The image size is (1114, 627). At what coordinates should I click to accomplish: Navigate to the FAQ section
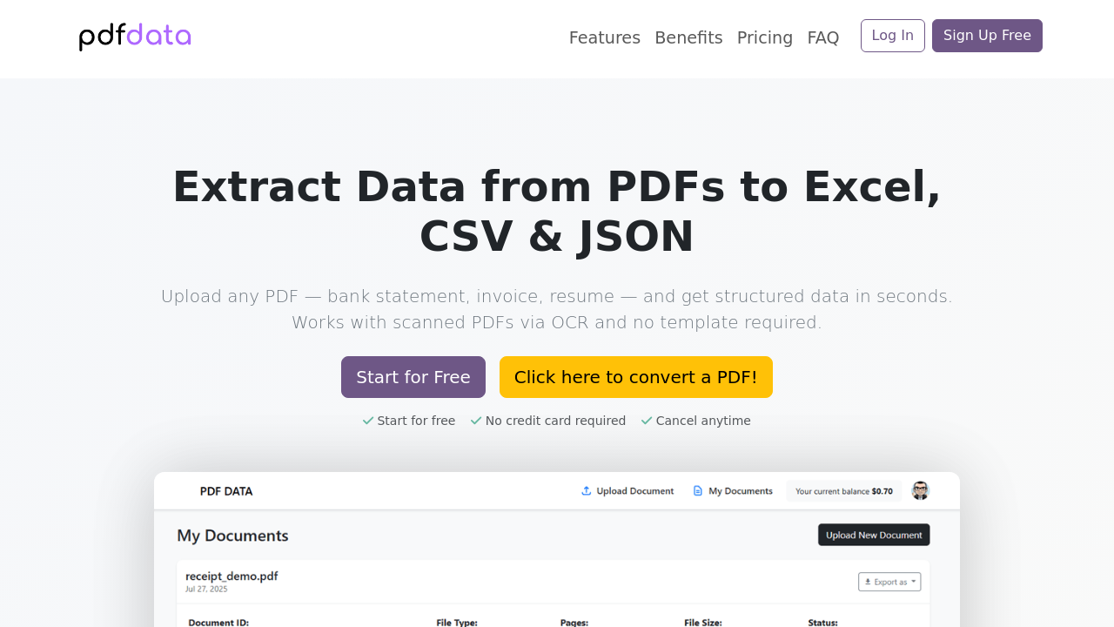tap(823, 37)
